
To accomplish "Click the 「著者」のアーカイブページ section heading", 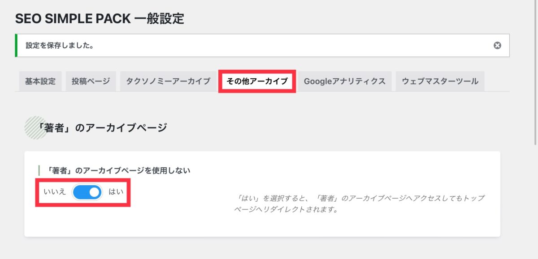I will click(103, 127).
